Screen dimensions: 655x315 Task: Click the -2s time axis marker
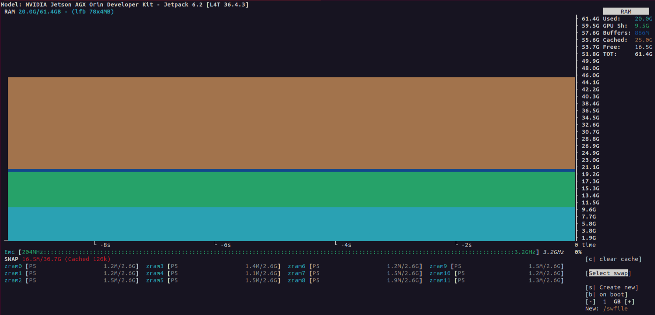(466, 245)
